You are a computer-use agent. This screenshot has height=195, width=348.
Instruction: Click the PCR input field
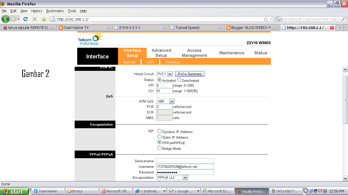point(164,107)
